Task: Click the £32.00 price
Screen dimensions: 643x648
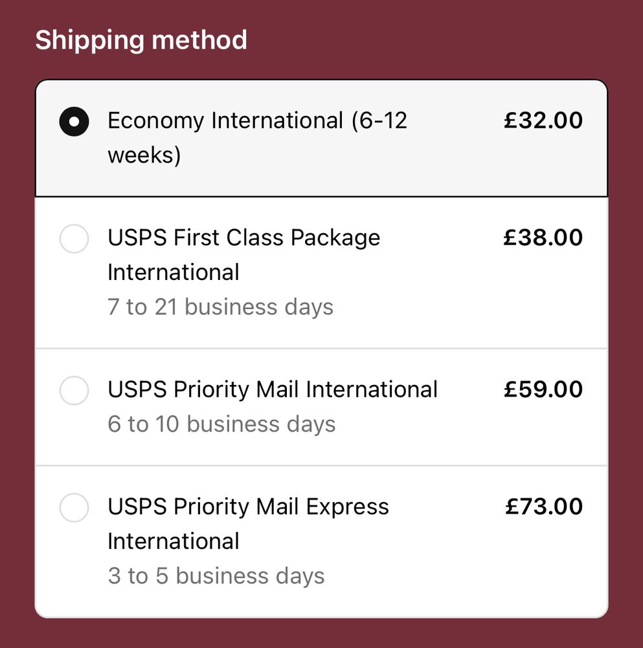Action: (x=543, y=121)
